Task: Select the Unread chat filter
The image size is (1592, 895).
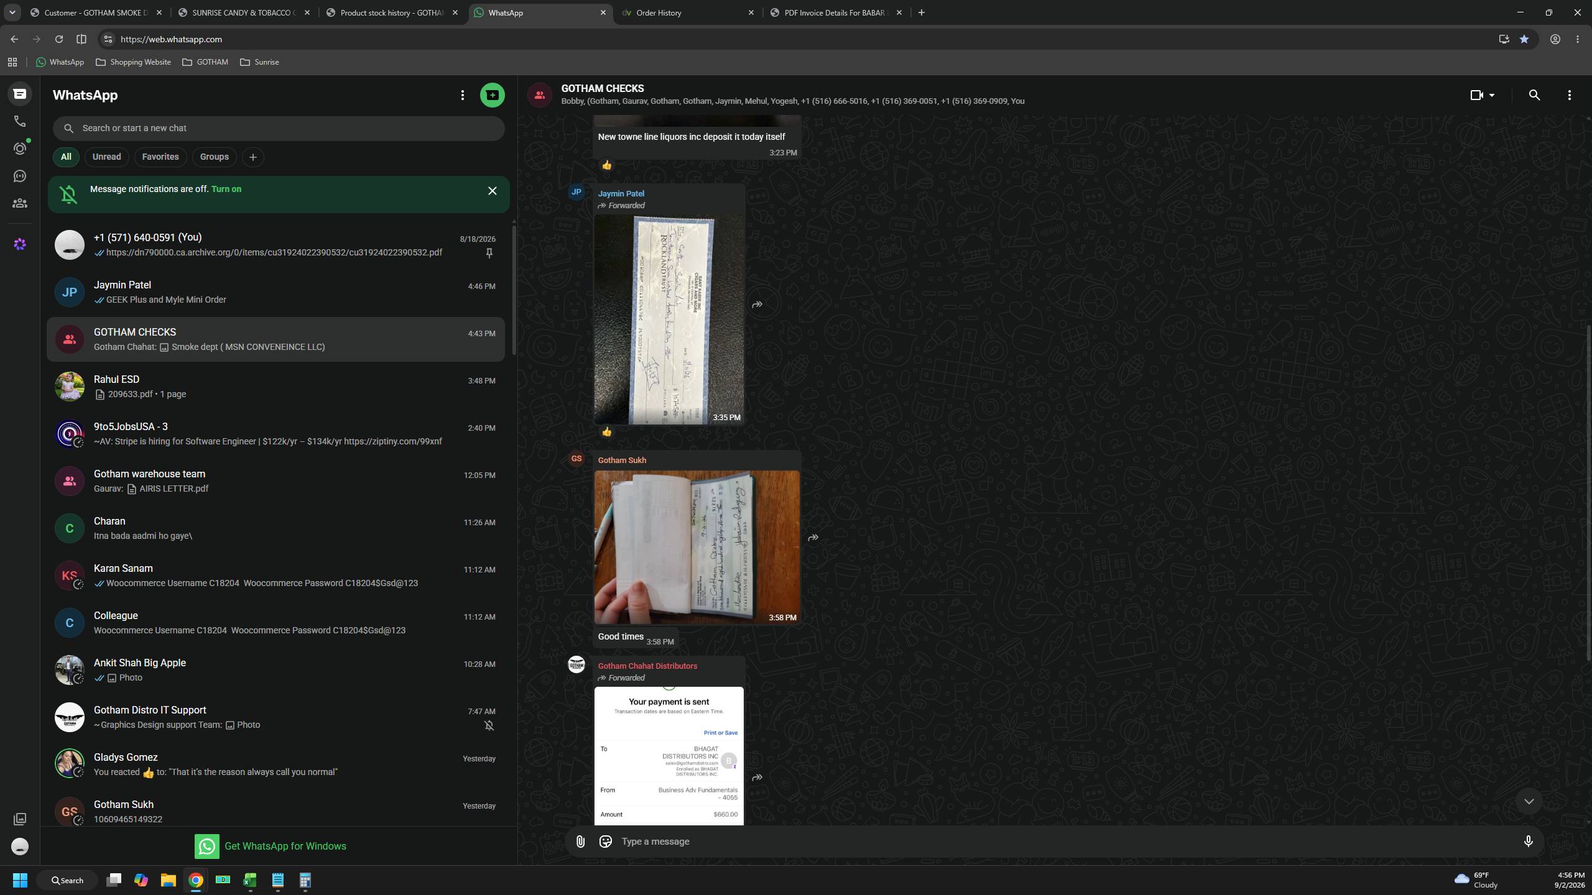Action: 106,157
